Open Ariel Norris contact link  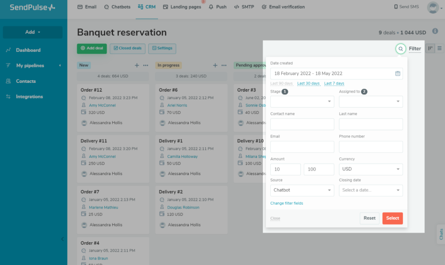tap(177, 105)
